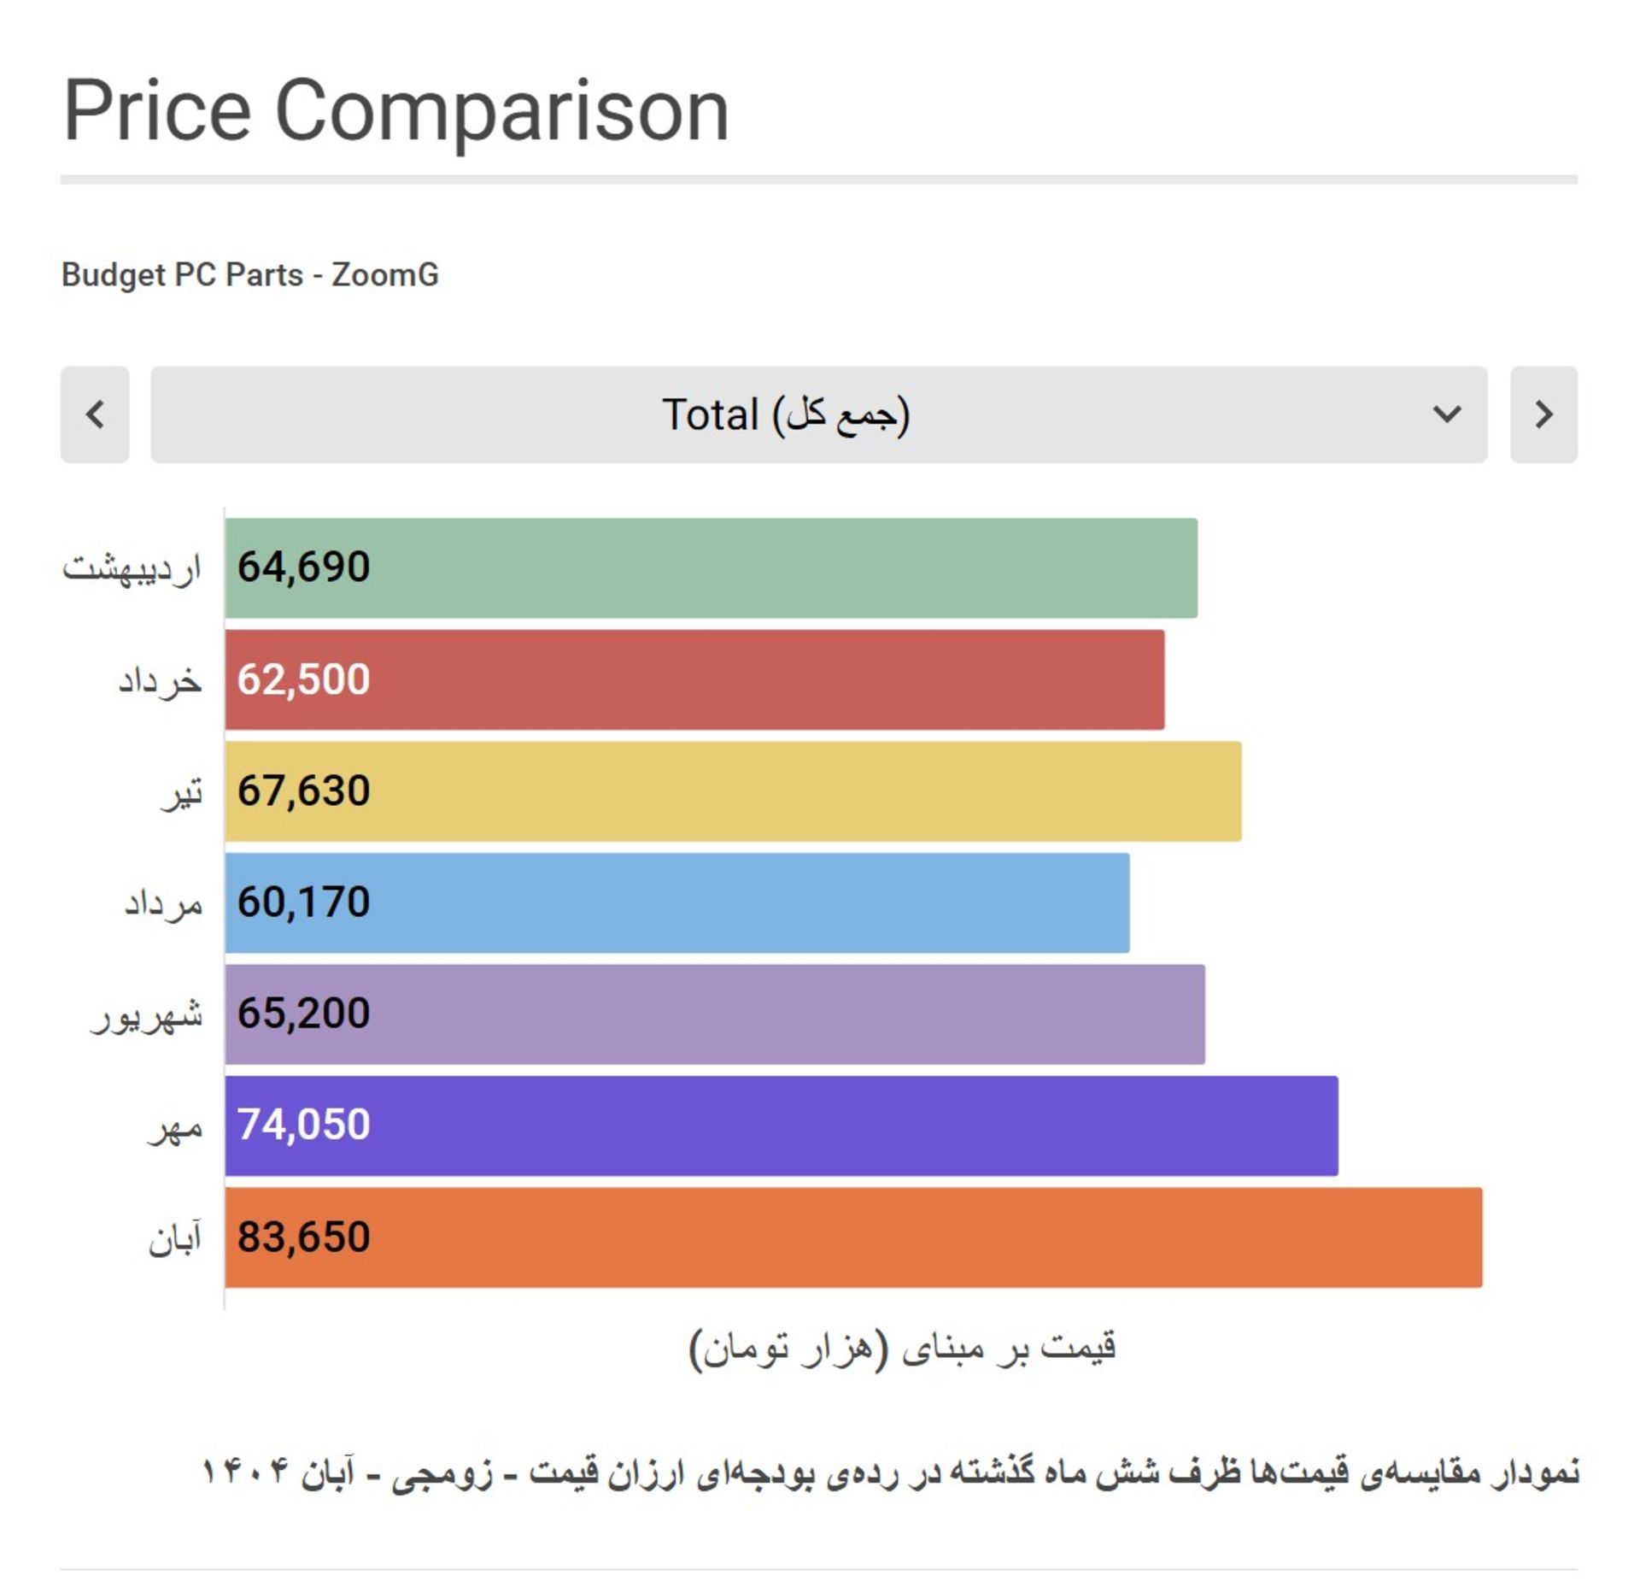The image size is (1640, 1587).
Task: Click the light blue 60,170 bar
Action: [x=676, y=902]
